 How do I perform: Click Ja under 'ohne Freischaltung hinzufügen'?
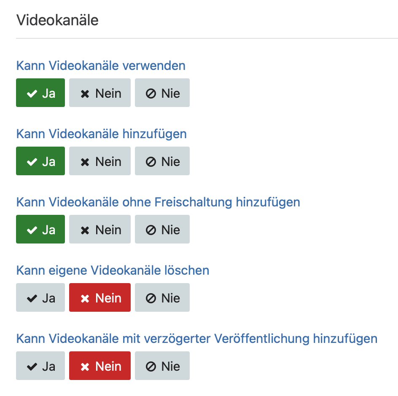coord(40,229)
